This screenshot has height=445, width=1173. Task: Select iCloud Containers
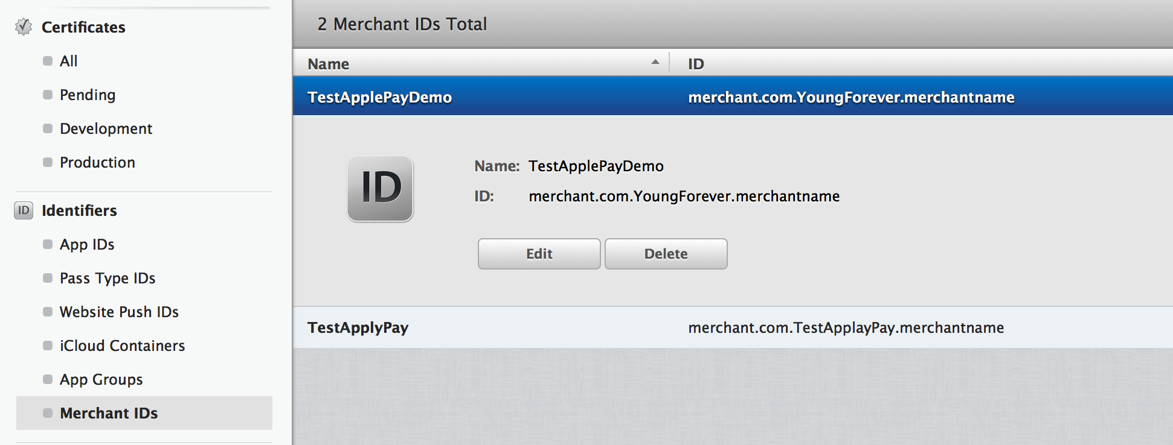122,346
